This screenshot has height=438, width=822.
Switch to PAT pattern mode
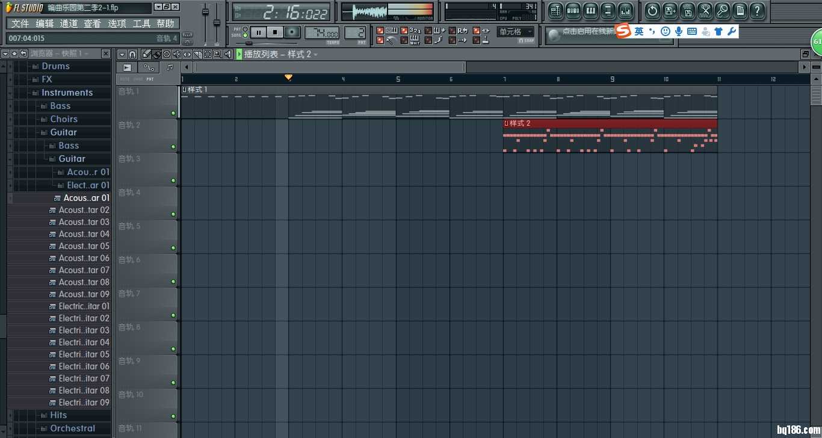[x=245, y=29]
